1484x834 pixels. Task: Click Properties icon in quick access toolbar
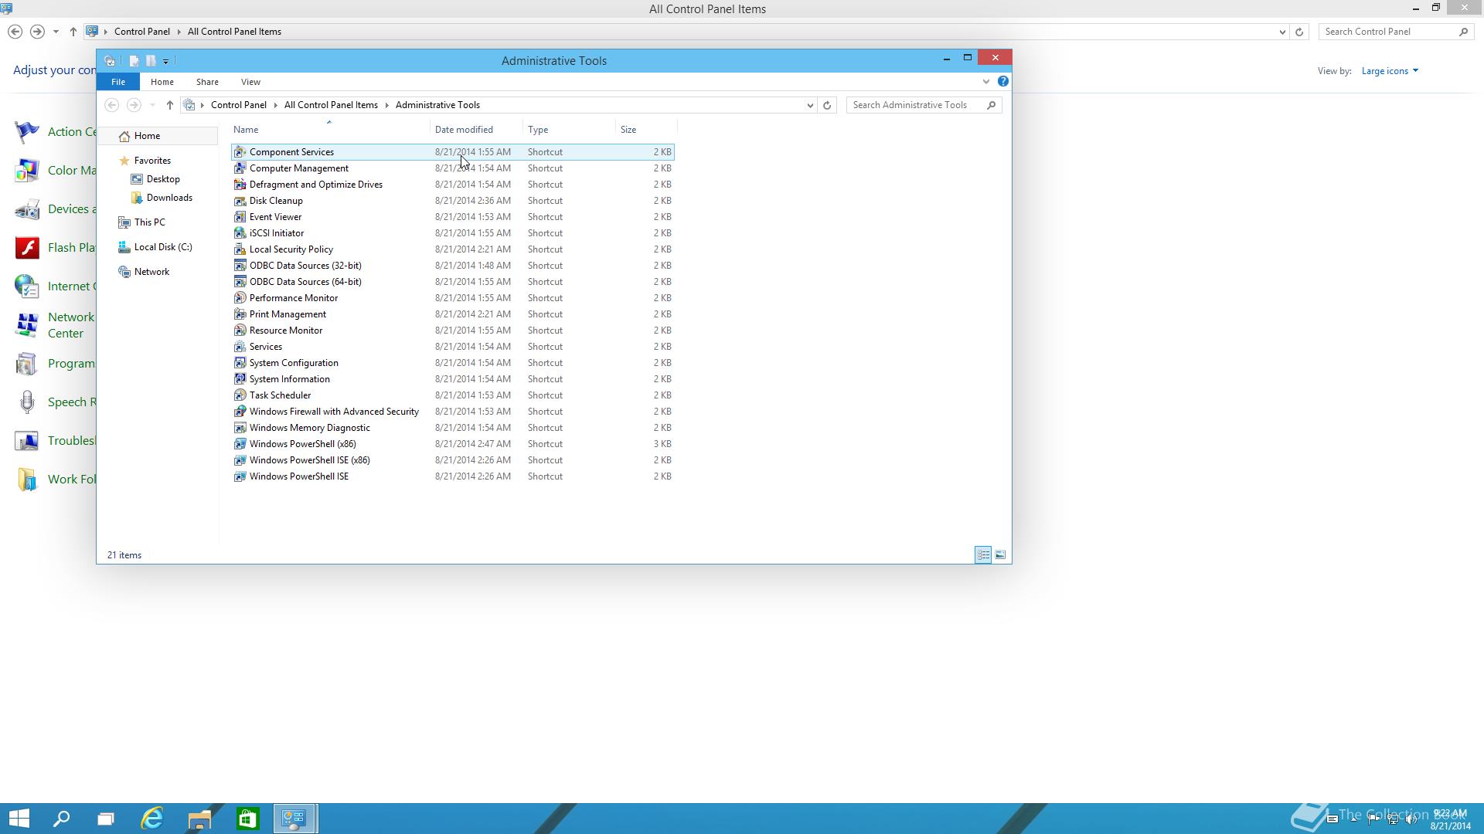pyautogui.click(x=134, y=60)
